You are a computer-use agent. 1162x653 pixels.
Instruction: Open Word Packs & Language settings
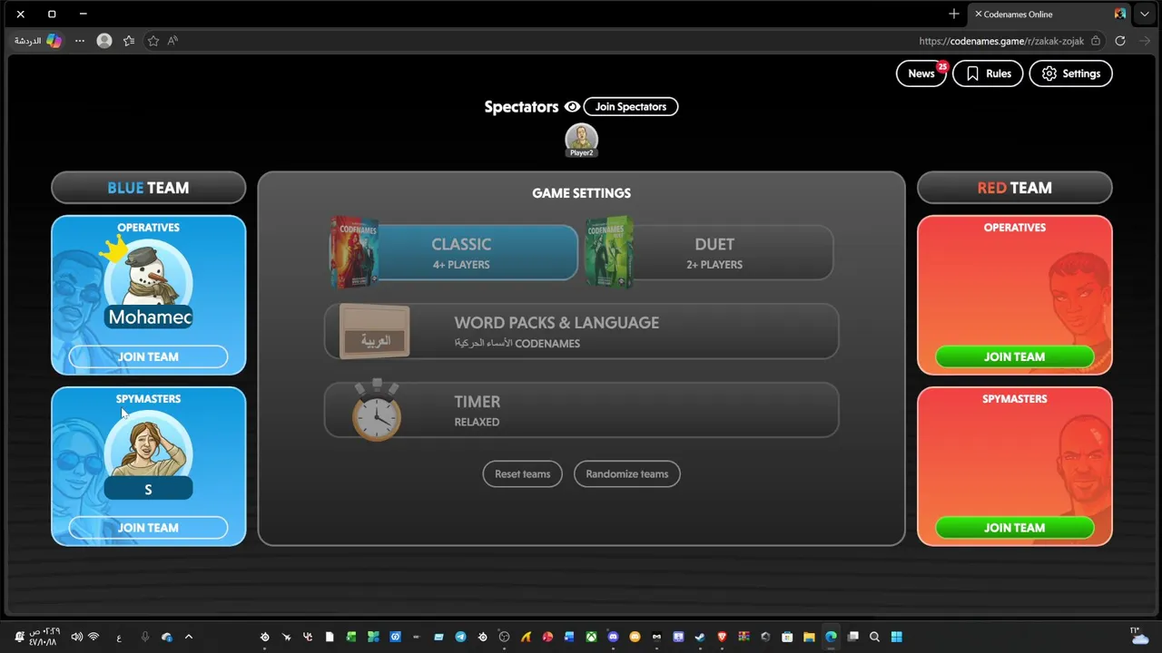[x=581, y=332]
